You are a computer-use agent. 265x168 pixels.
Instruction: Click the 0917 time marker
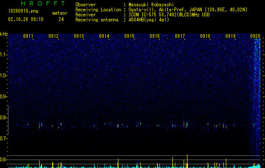tap(180, 36)
